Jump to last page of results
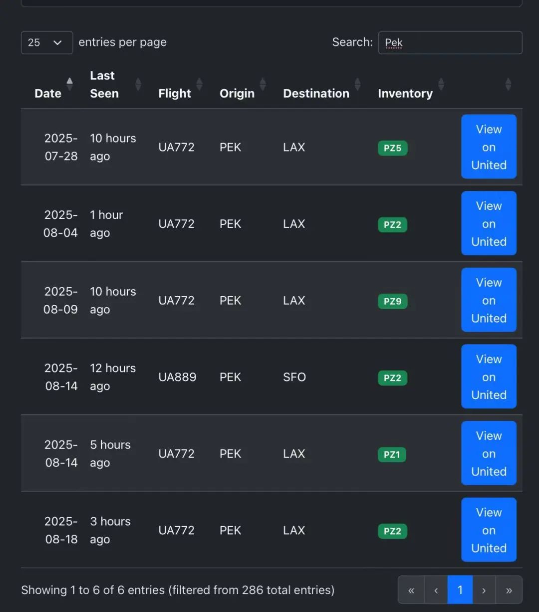539x612 pixels. click(509, 590)
